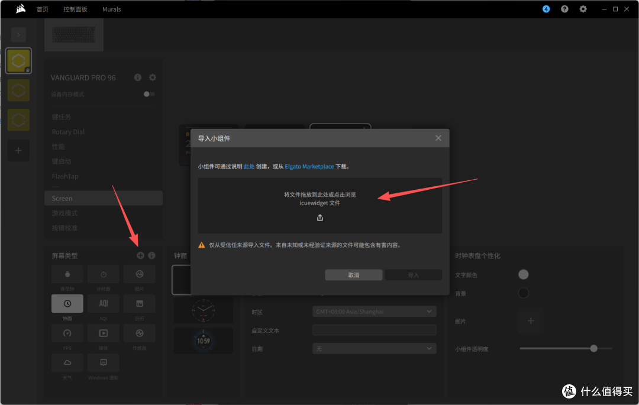Select the digital 10:59 clock face thumbnail

[x=204, y=341]
